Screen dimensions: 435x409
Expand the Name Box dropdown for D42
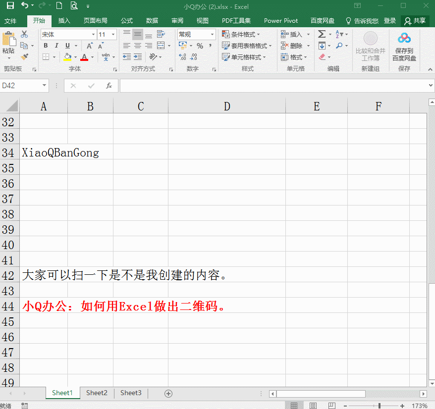pos(44,85)
